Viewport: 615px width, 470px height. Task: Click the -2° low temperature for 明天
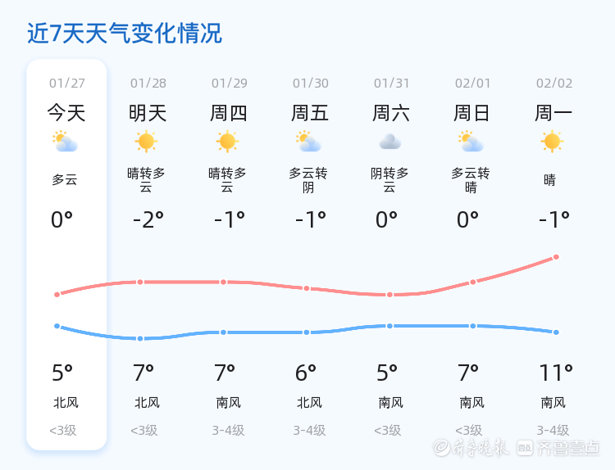(148, 219)
